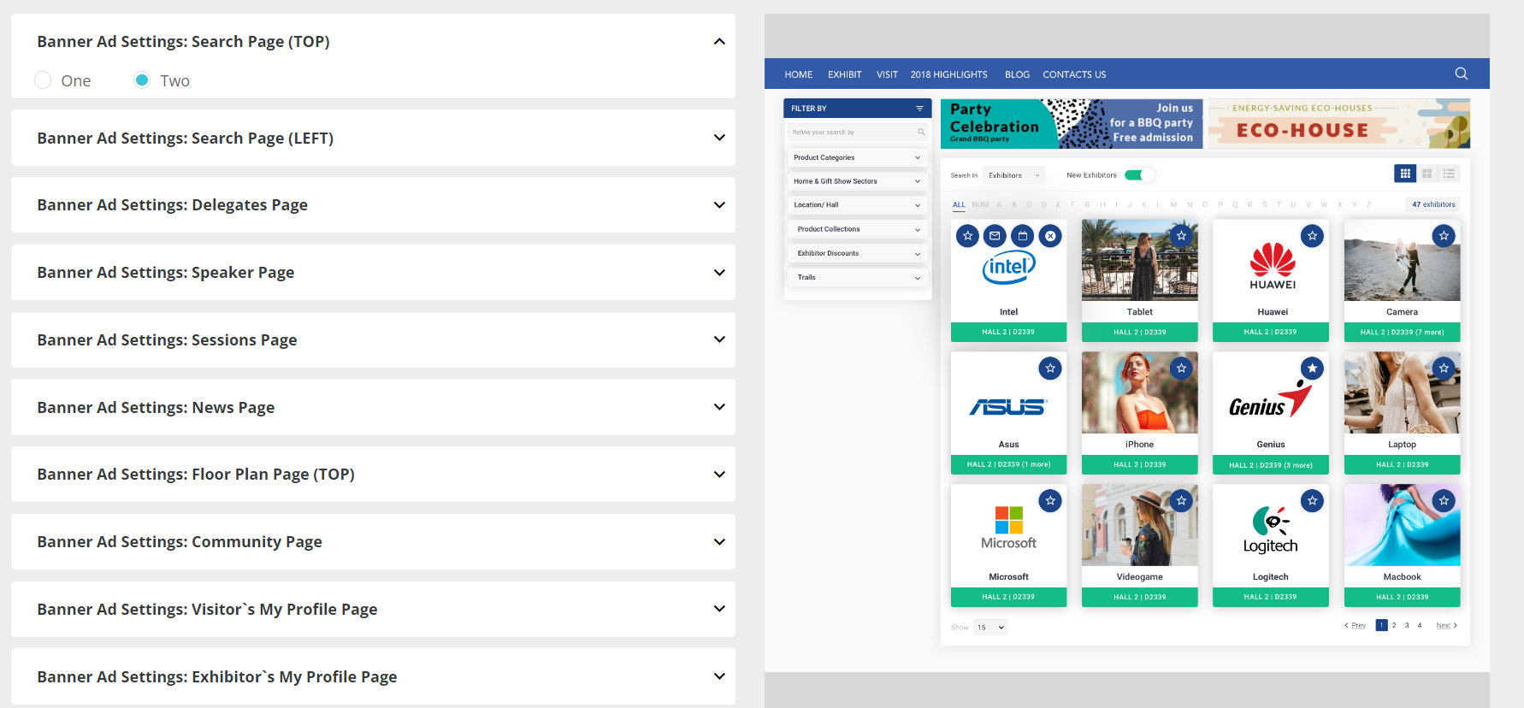Favorite the Asus card with its star
The height and width of the screenshot is (708, 1524).
[1050, 369]
